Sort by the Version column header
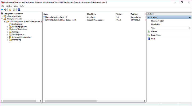This screenshot has height=106, width=192. tap(123, 14)
